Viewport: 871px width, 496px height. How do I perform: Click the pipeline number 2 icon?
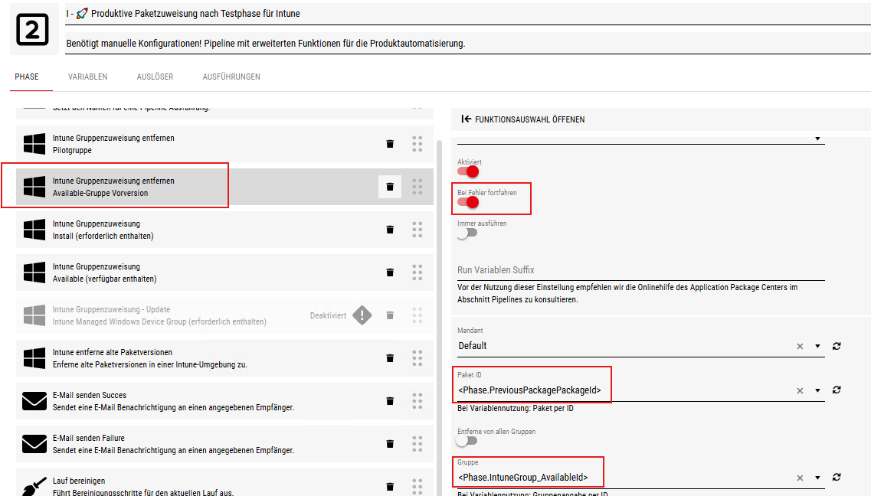33,29
